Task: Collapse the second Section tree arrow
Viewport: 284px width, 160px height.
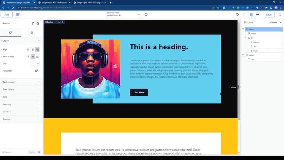Action: pyautogui.click(x=243, y=55)
